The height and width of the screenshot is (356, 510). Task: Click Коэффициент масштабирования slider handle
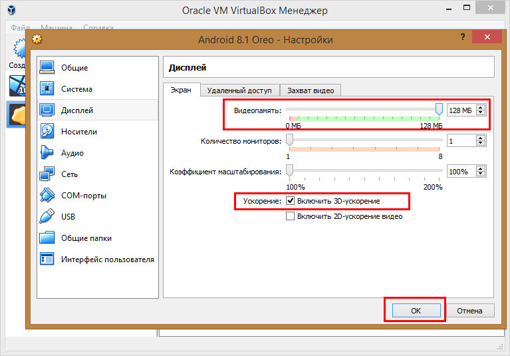tap(289, 170)
